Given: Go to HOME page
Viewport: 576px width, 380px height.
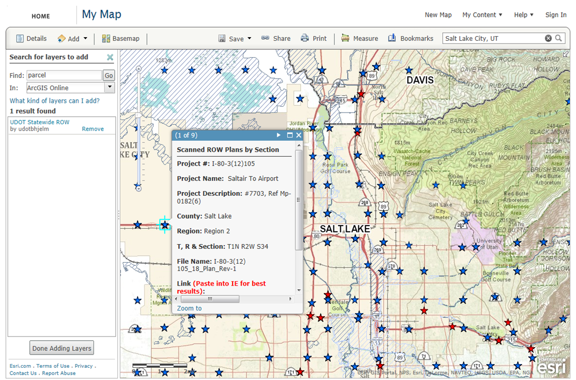Looking at the screenshot, I should 41,16.
